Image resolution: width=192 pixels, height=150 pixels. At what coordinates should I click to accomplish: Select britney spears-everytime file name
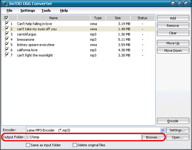coord(36,45)
